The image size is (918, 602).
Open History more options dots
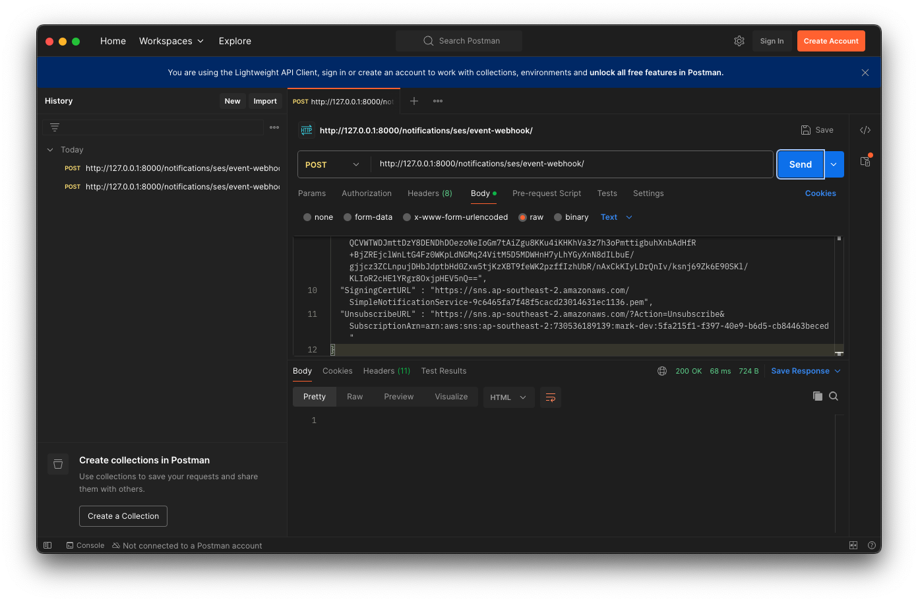(274, 127)
